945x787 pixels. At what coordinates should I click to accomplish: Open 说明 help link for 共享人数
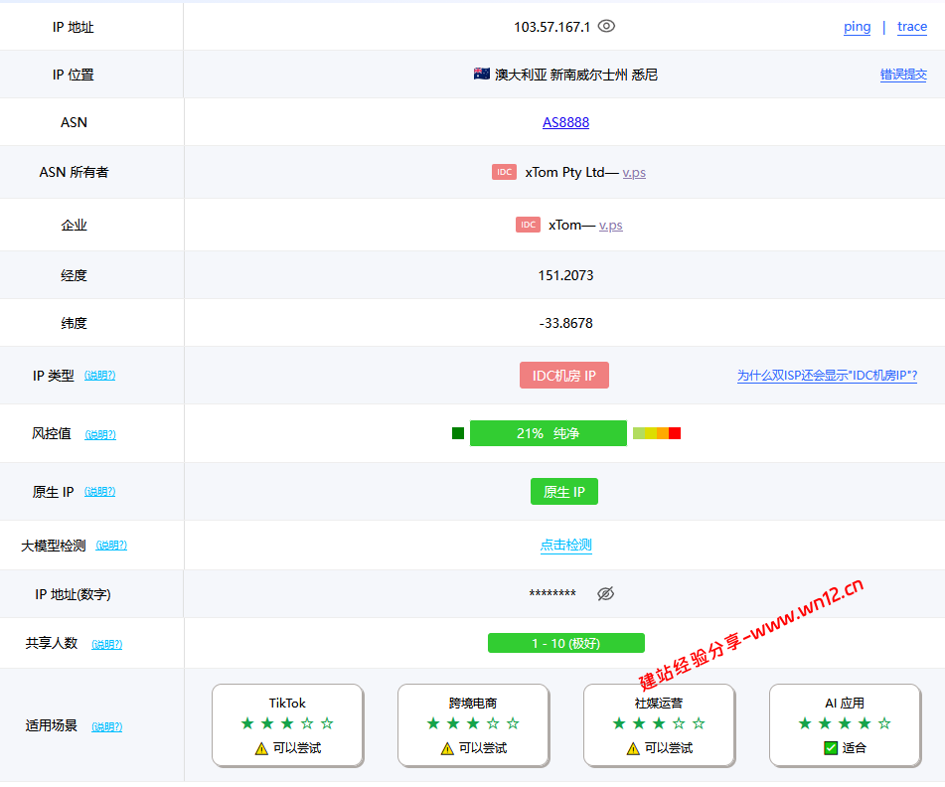coord(107,644)
